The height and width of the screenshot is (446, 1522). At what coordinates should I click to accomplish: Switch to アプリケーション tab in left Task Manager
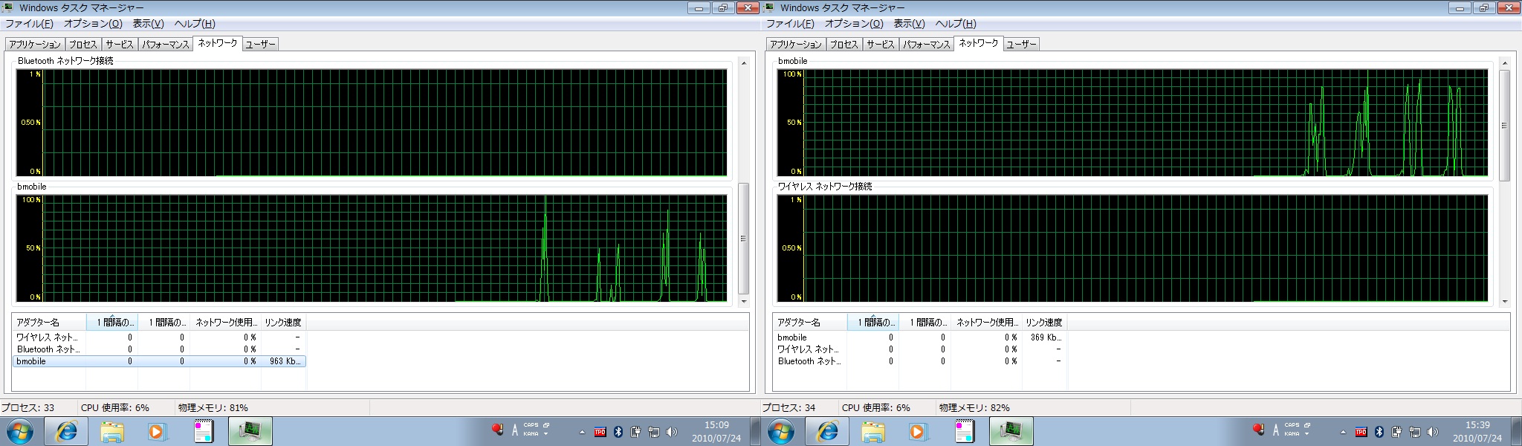tap(35, 45)
